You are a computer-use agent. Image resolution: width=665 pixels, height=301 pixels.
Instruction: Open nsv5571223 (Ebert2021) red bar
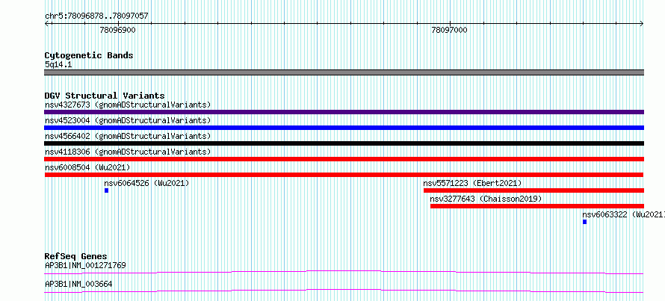(534, 190)
